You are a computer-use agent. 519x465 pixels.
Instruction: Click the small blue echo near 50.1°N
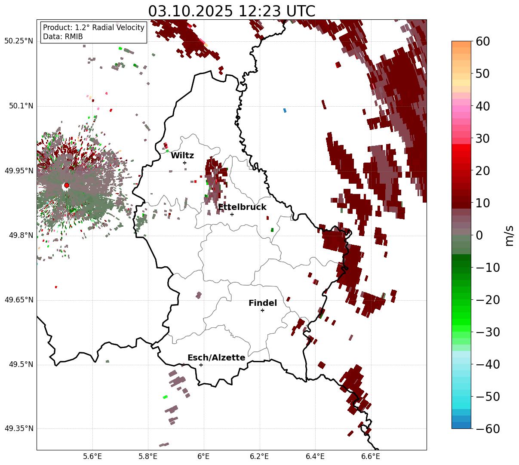coord(285,111)
